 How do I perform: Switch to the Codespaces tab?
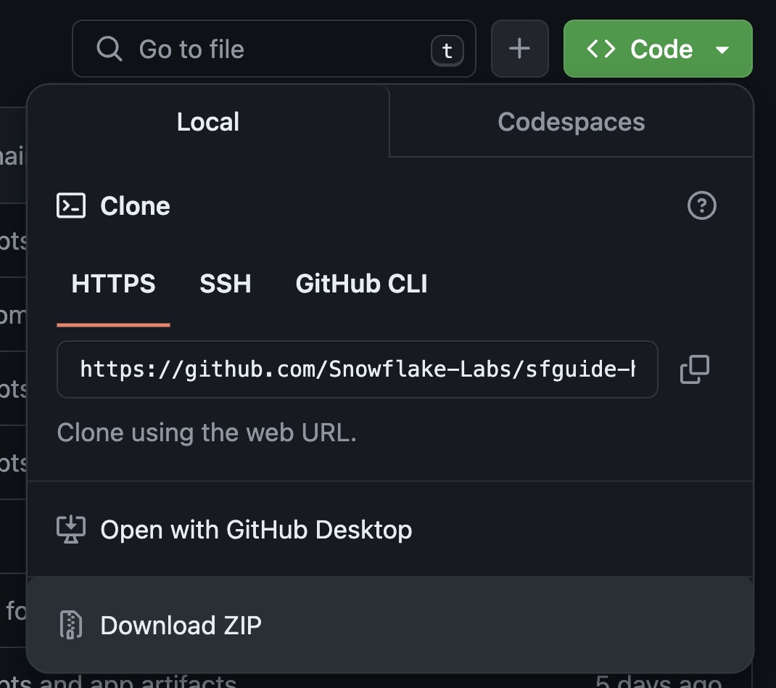571,121
